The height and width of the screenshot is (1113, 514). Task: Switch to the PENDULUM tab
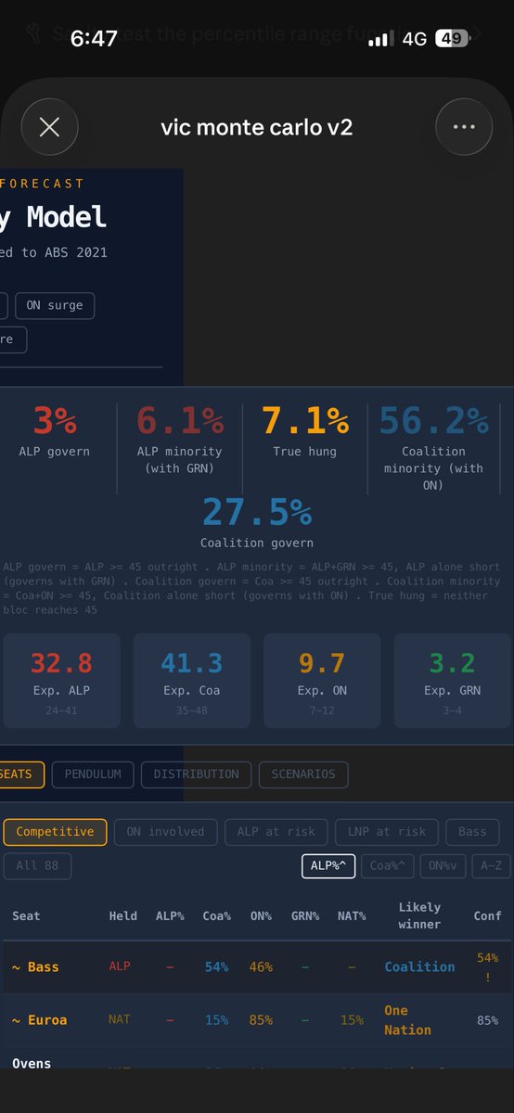coord(93,774)
